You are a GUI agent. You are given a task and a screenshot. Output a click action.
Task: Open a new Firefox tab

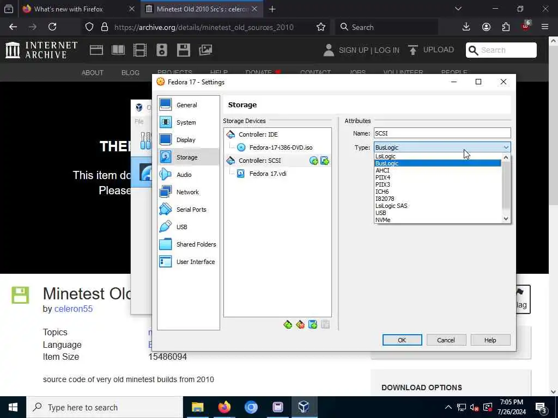click(x=272, y=9)
